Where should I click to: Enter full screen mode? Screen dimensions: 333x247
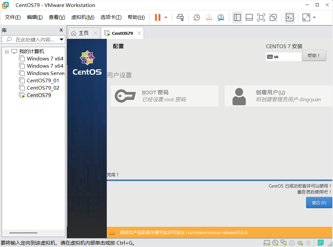(261, 18)
